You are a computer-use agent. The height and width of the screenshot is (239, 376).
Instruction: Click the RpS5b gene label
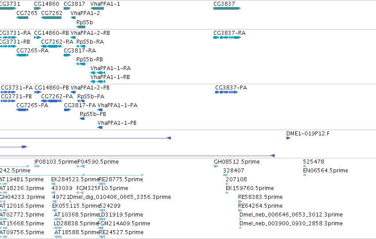pyautogui.click(x=85, y=22)
